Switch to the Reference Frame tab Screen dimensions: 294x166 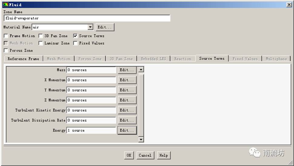point(23,59)
